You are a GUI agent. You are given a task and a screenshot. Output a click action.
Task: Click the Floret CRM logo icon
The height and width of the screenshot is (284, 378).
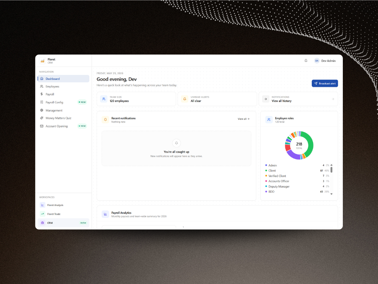tap(42, 61)
